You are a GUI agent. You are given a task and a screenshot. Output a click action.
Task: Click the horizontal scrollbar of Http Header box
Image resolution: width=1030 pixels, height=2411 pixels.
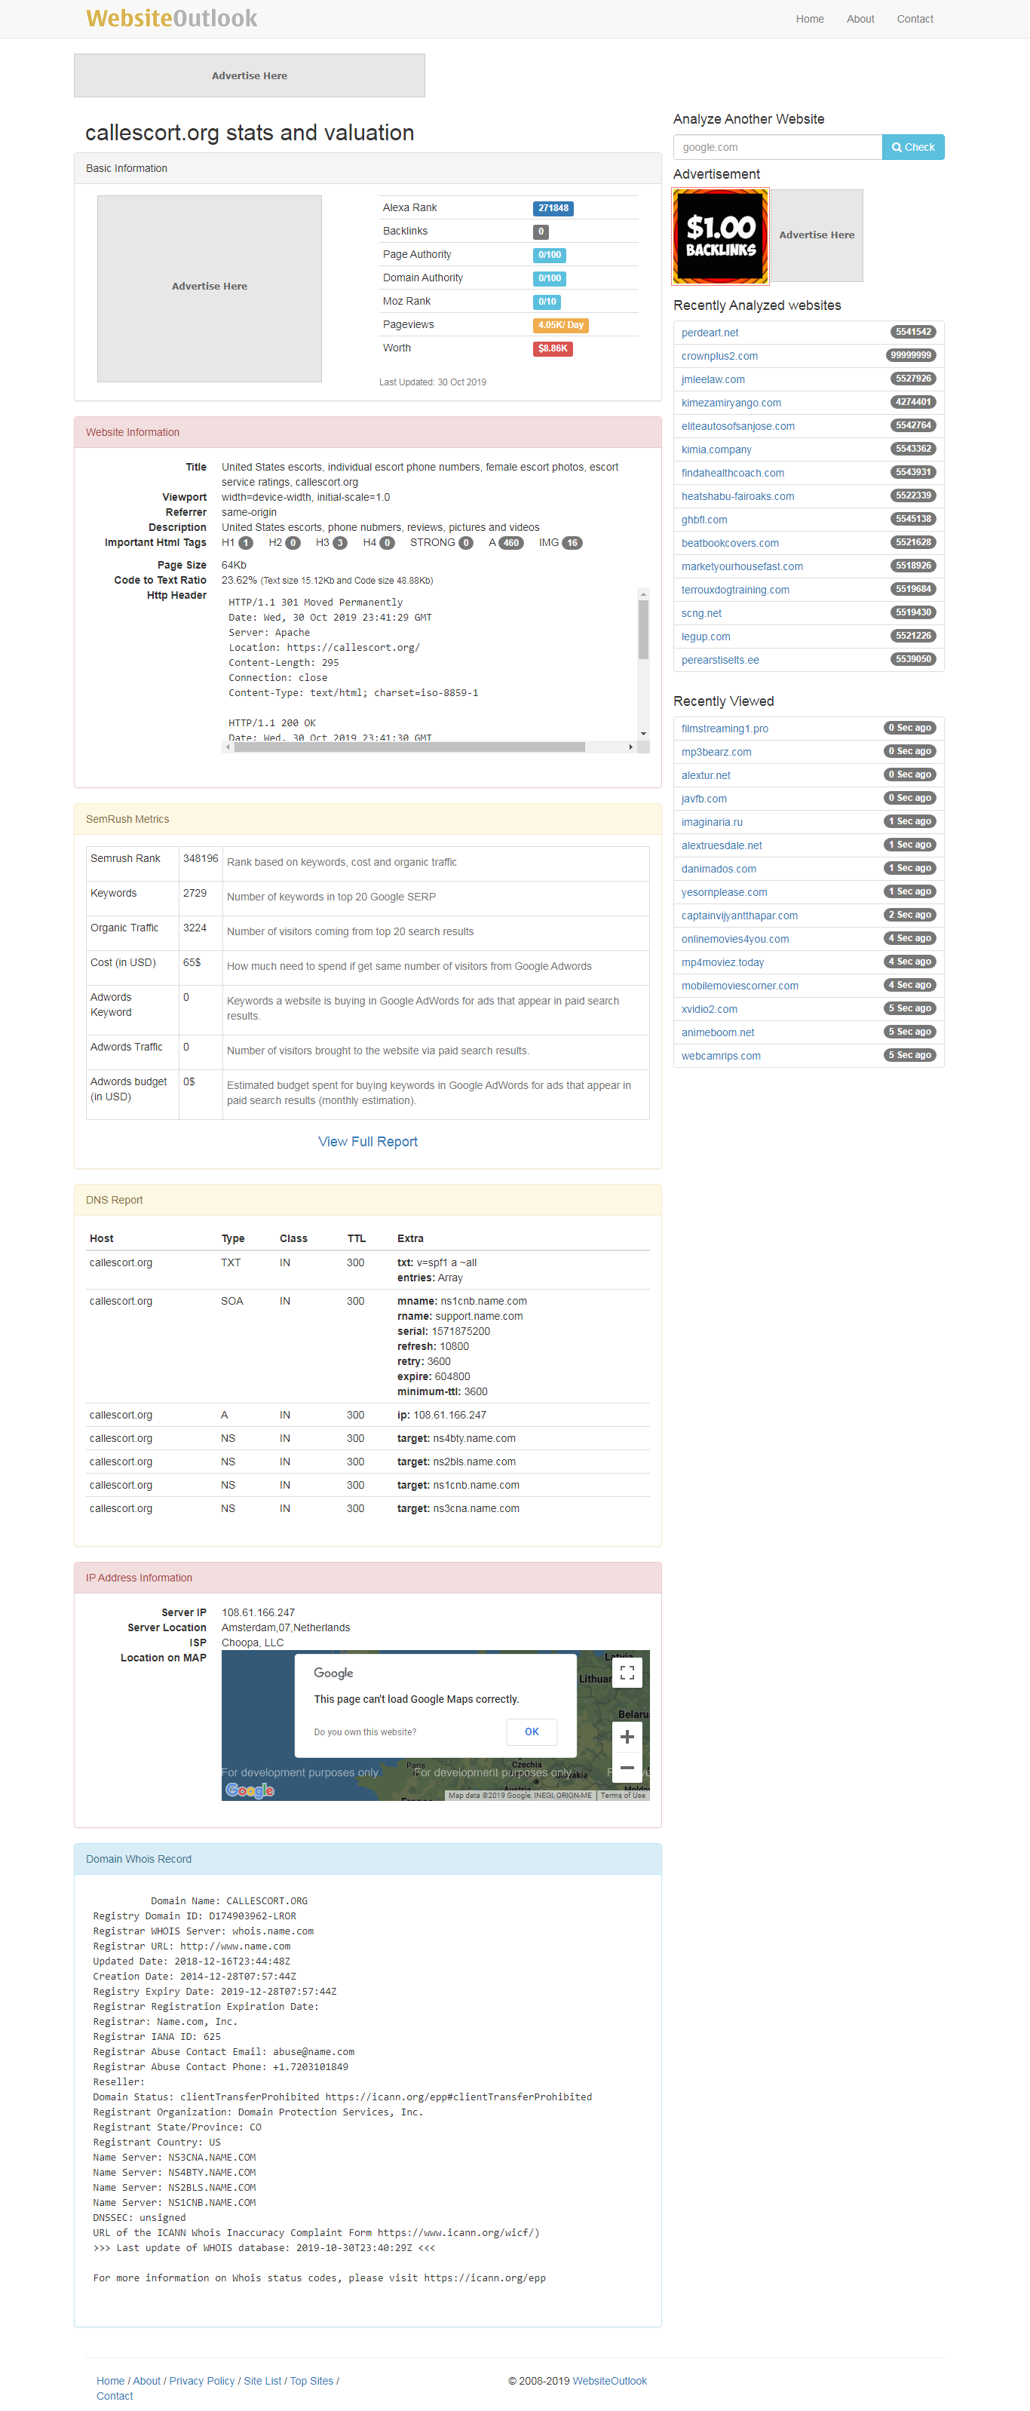[x=409, y=746]
